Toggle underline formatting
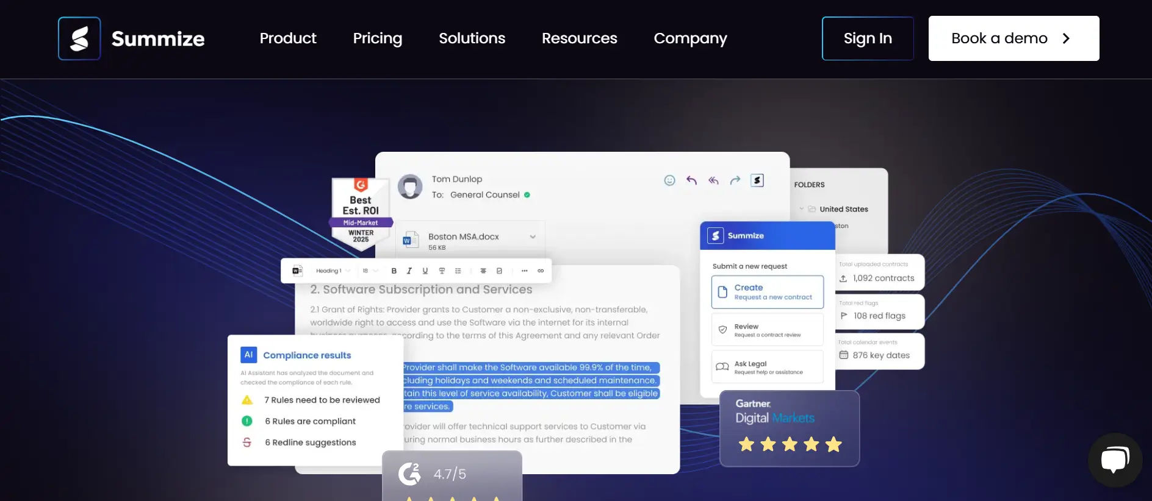The width and height of the screenshot is (1152, 501). coord(425,271)
